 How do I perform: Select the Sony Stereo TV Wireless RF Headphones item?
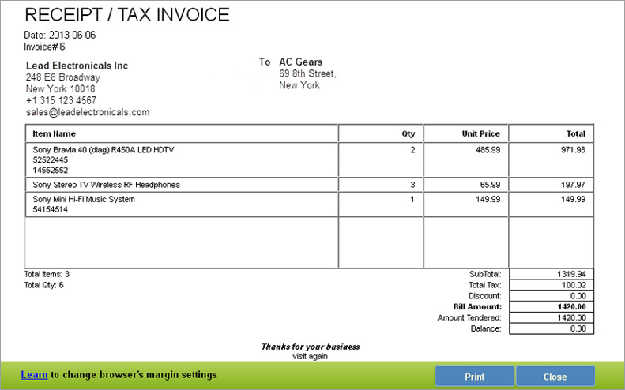coord(106,185)
